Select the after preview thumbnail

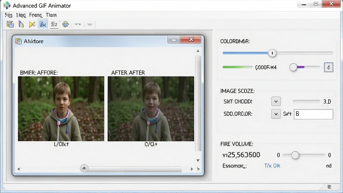pos(151,109)
